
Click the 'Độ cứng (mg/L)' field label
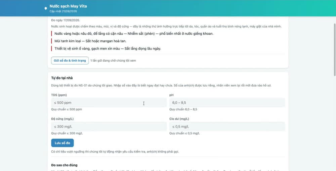pos(62,119)
